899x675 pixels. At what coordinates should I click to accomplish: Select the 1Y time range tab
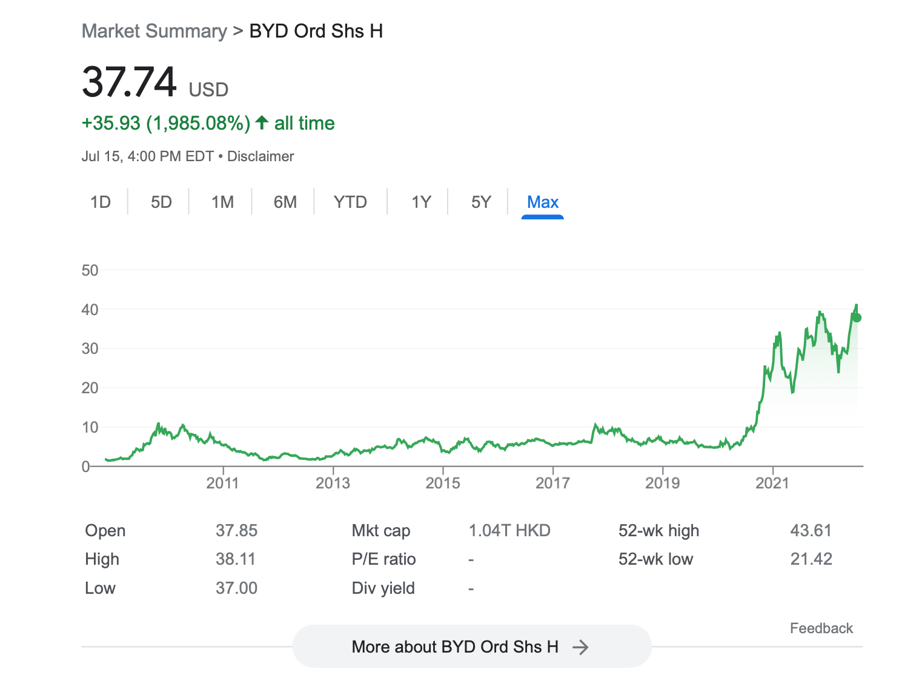point(421,202)
